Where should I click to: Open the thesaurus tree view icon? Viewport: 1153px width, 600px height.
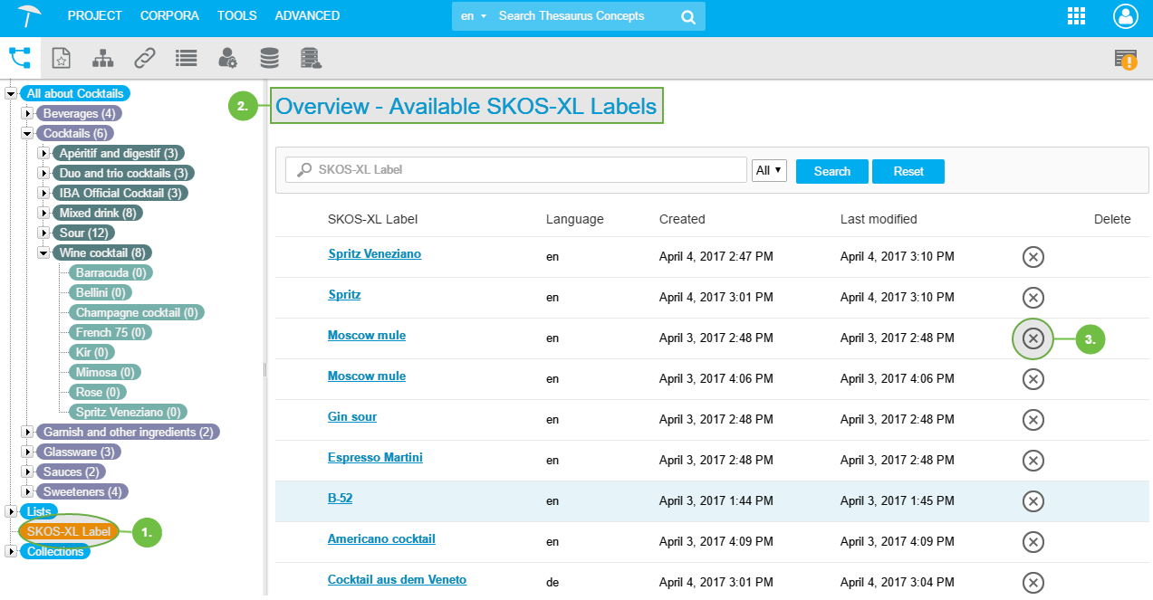(20, 58)
